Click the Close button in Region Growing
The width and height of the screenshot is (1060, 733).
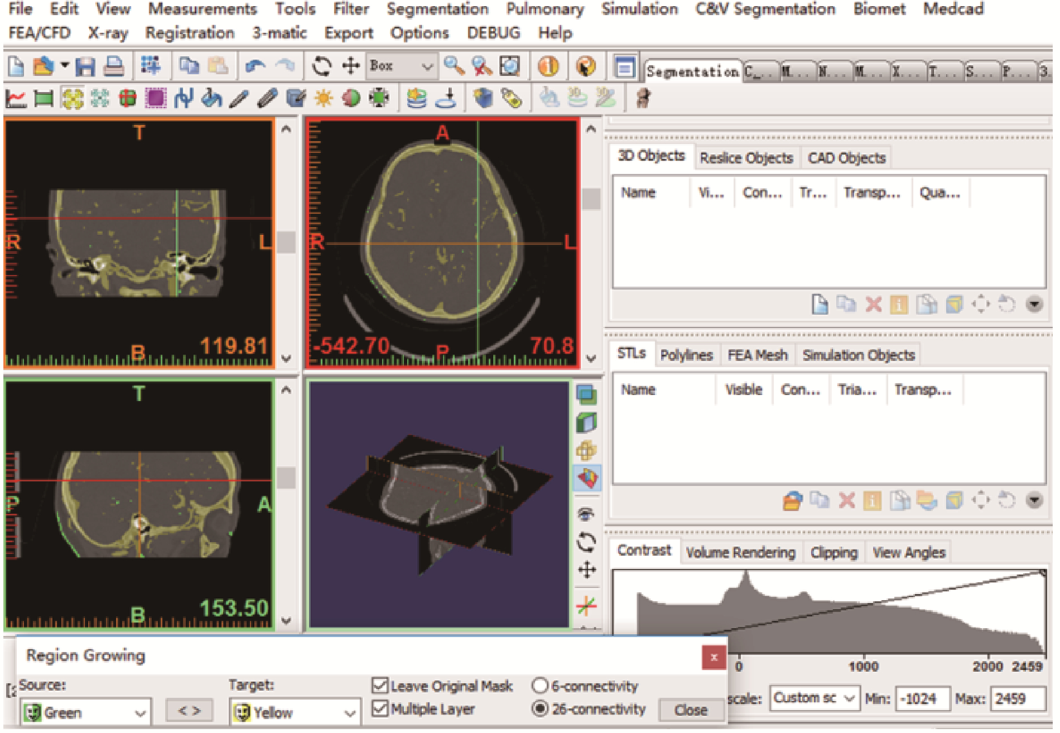(690, 710)
